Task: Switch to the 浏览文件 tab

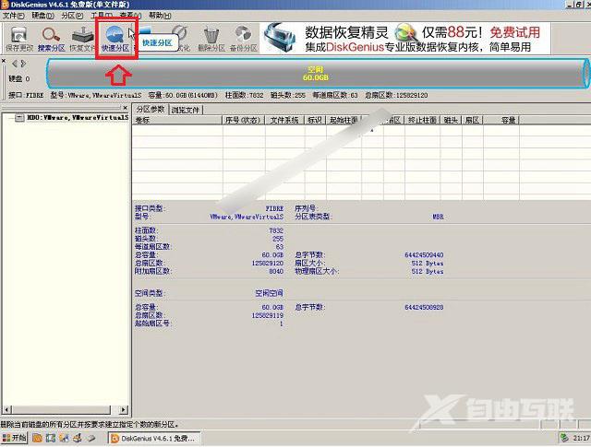Action: pos(186,110)
